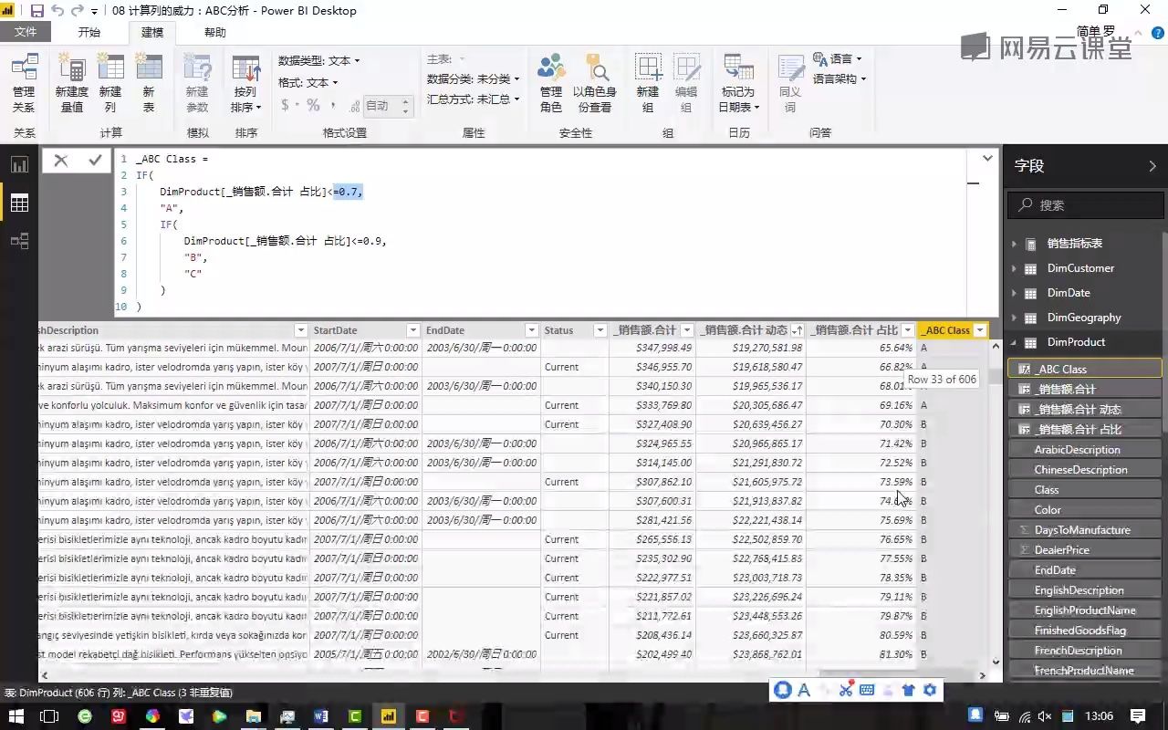Switch to Model view in left sidebar

[19, 240]
